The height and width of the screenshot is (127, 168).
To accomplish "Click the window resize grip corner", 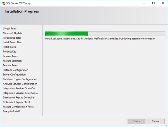I will pos(167,126).
